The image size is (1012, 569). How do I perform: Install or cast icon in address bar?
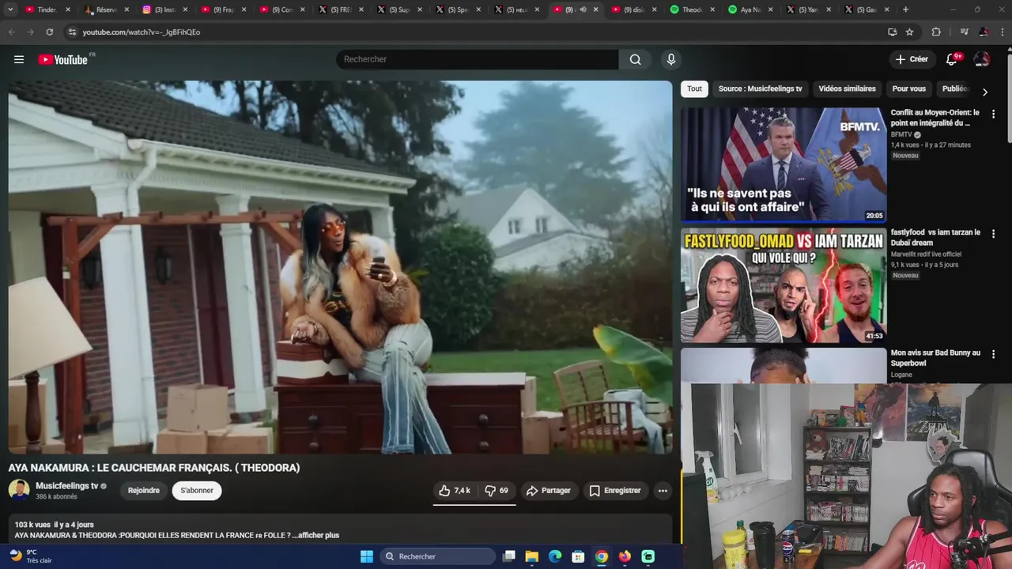[x=892, y=32]
